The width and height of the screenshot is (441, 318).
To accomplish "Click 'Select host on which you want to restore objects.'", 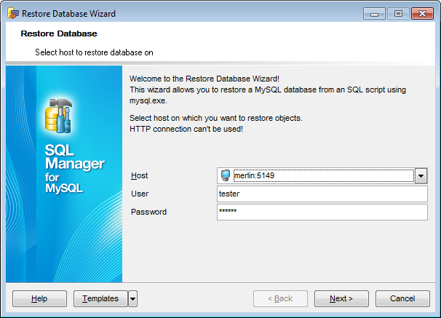I will click(216, 118).
